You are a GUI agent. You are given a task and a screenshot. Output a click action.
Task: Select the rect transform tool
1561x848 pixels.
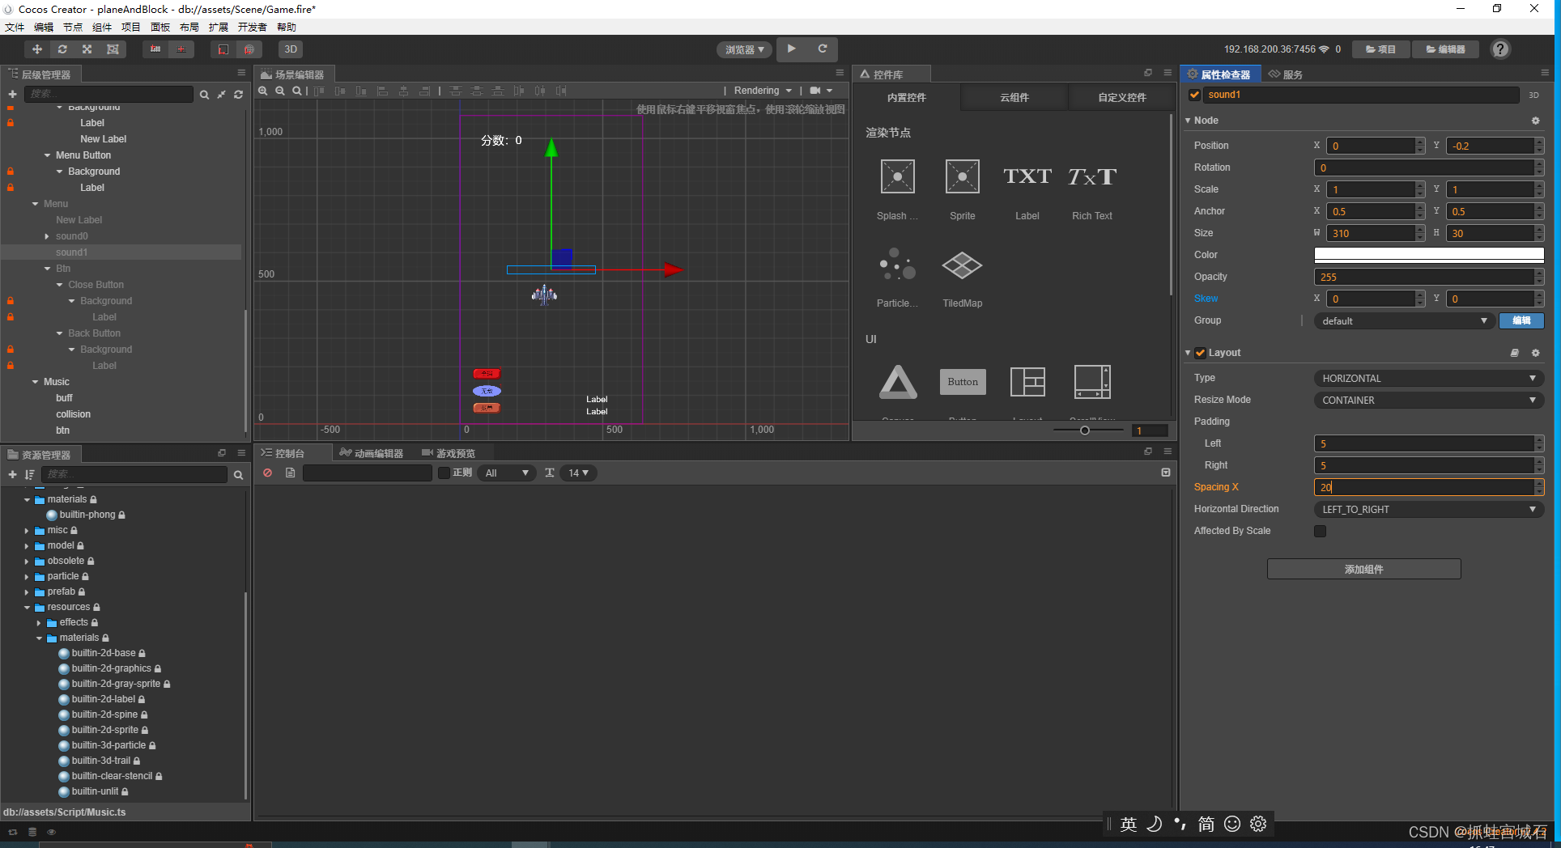(x=113, y=49)
